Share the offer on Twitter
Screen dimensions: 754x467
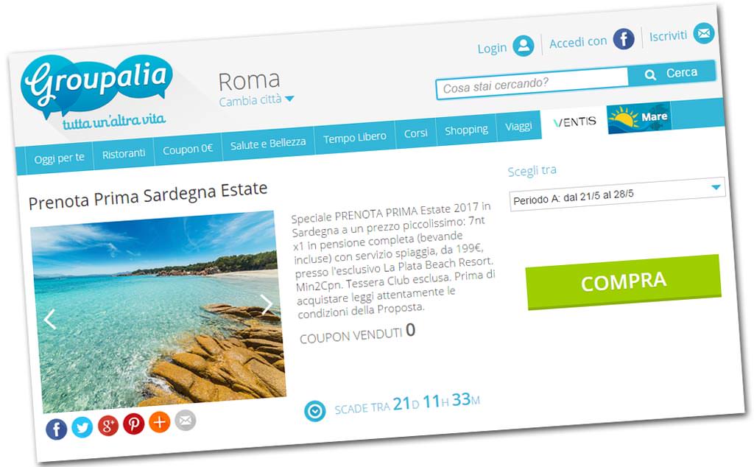click(x=82, y=427)
